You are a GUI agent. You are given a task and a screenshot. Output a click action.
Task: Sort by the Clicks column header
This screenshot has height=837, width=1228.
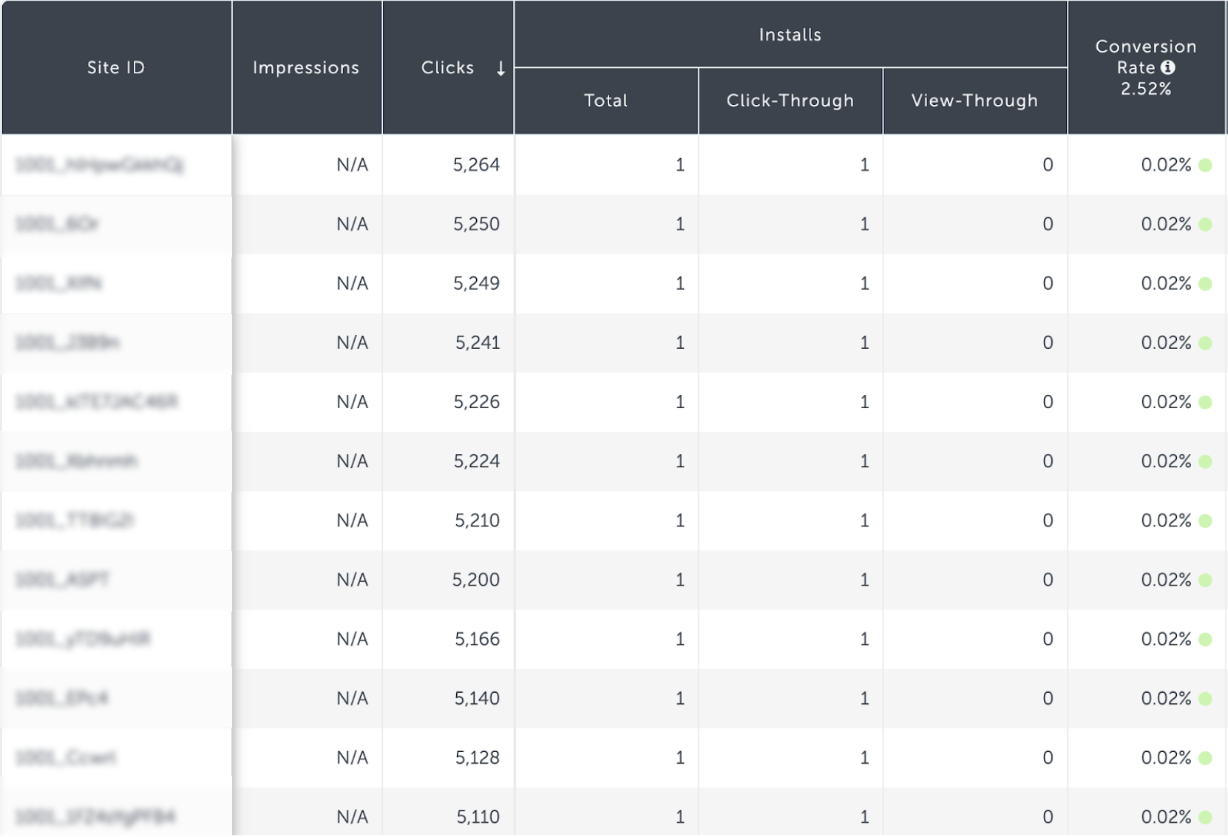click(x=447, y=67)
